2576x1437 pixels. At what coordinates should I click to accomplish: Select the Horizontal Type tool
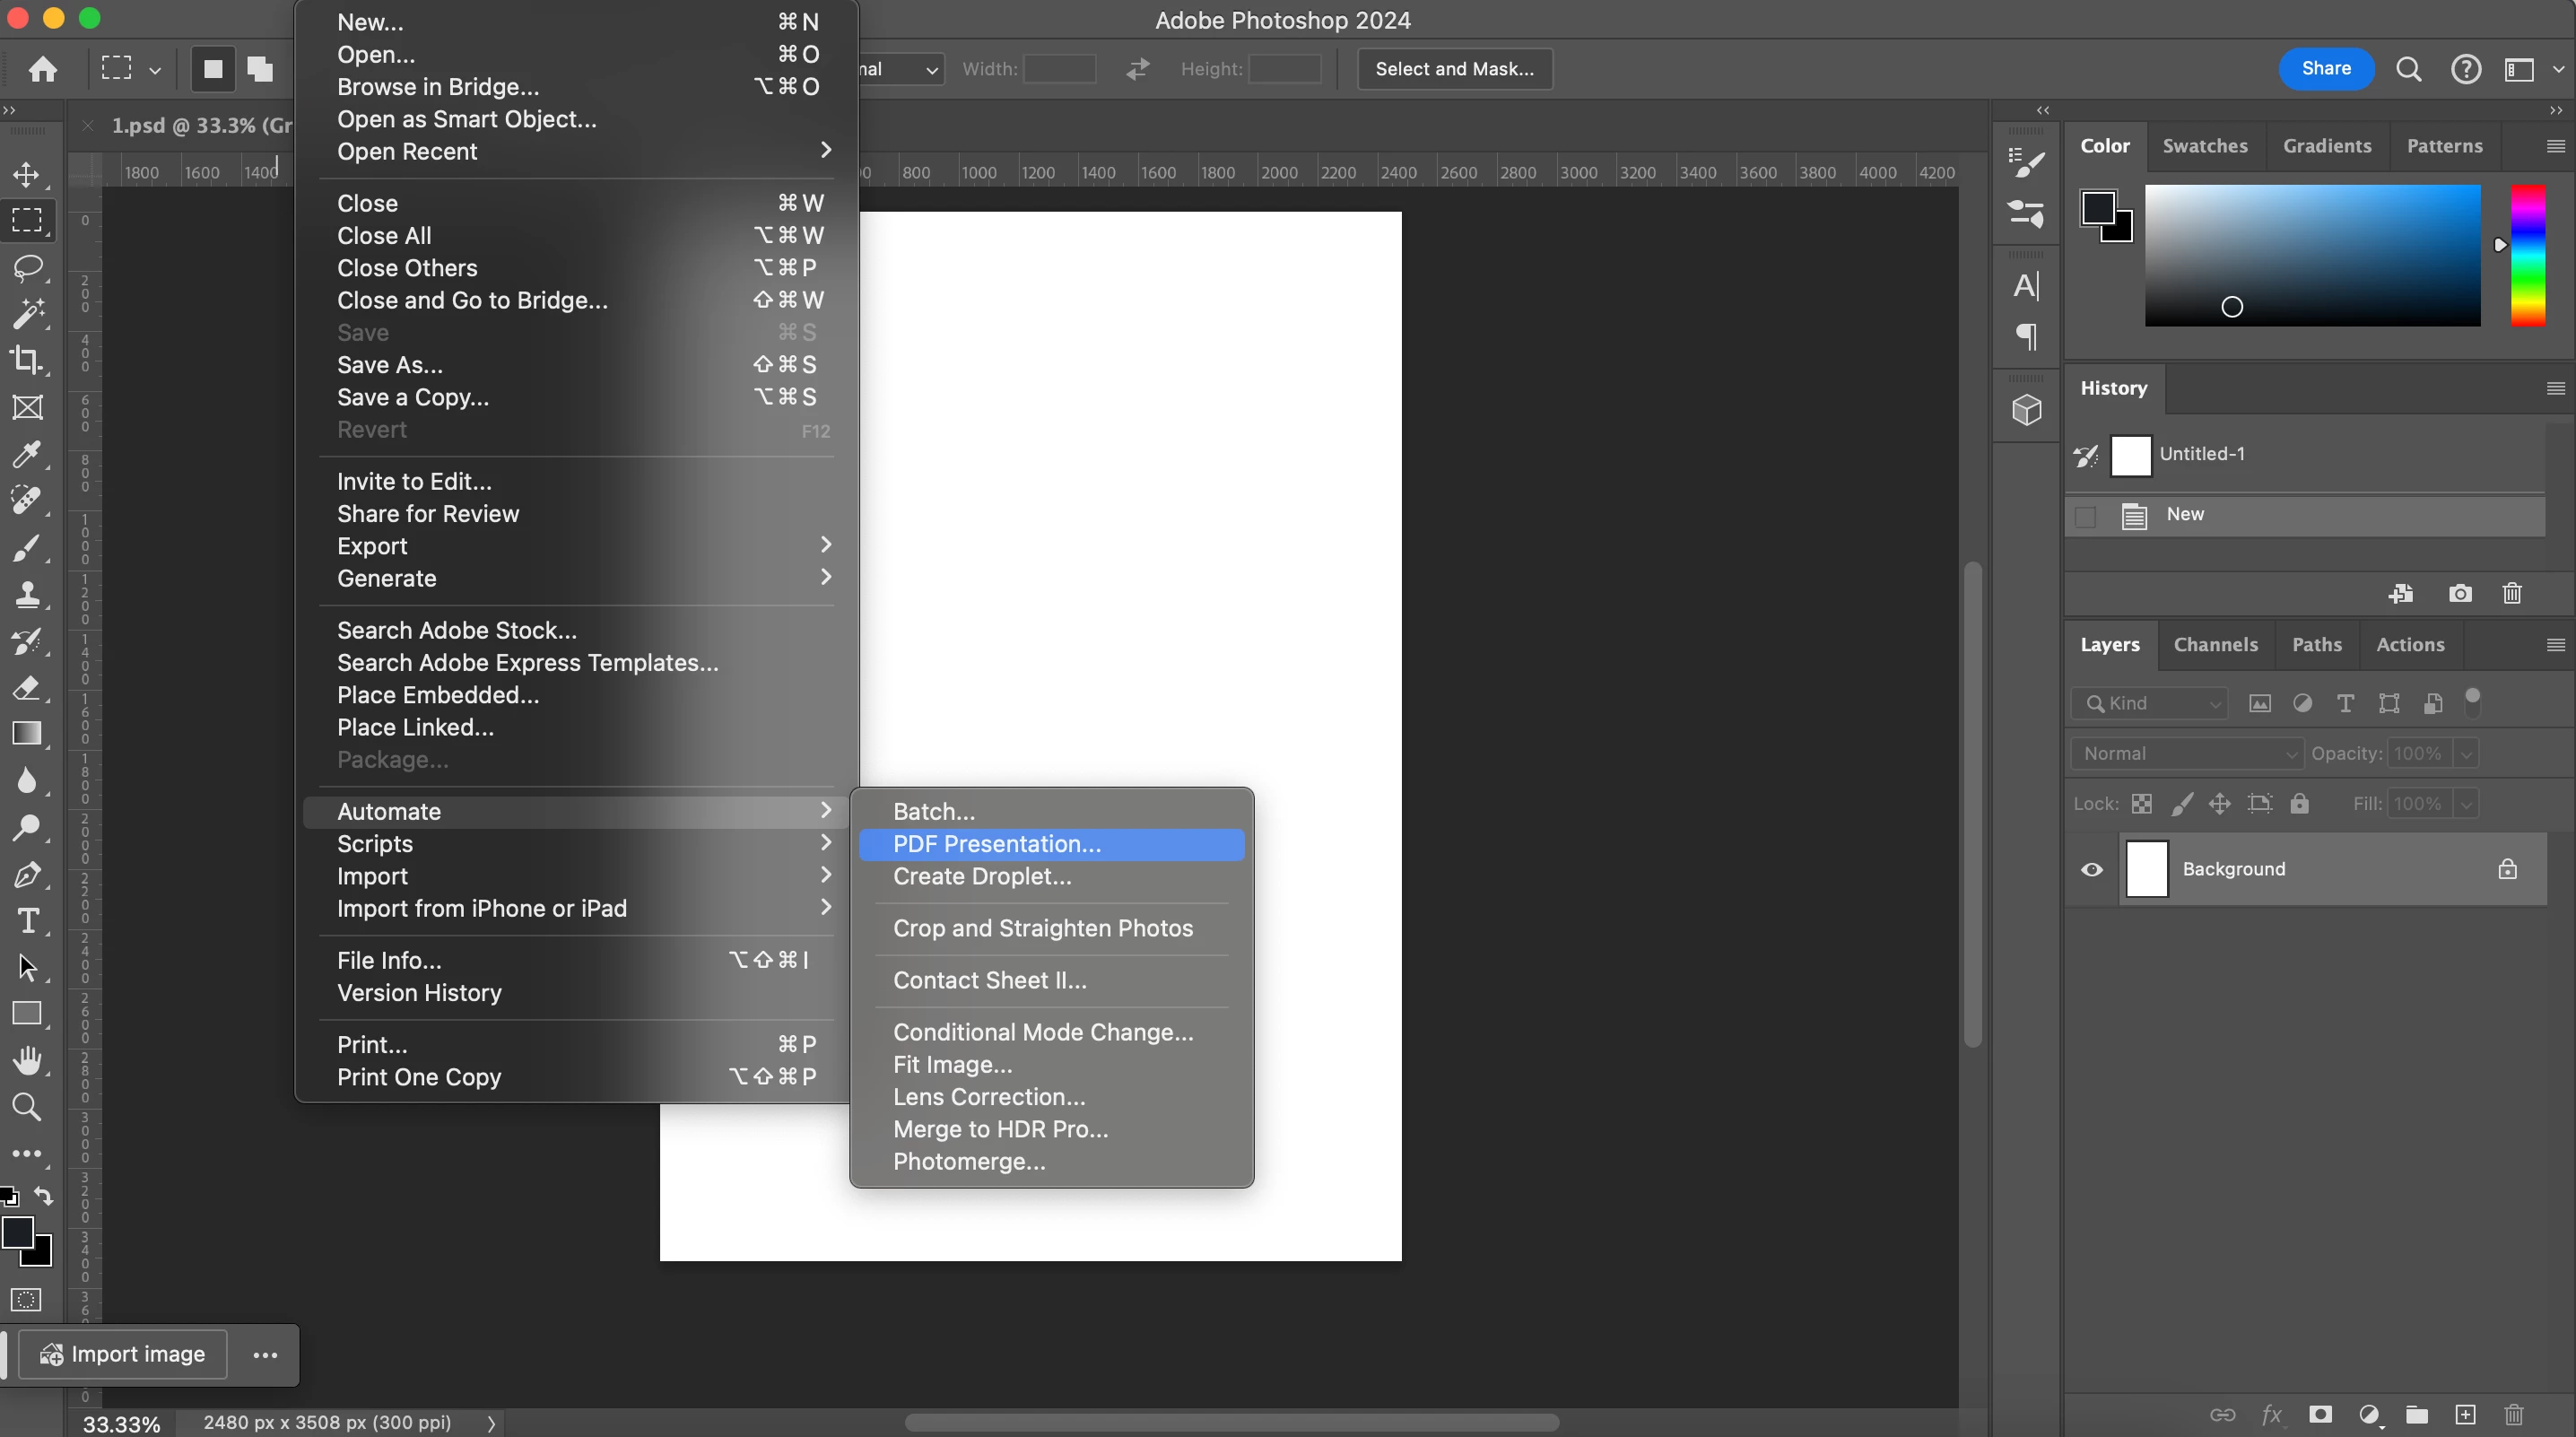[27, 920]
